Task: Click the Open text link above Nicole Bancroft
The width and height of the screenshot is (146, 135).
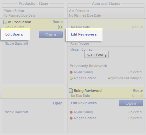Action: 58,103
